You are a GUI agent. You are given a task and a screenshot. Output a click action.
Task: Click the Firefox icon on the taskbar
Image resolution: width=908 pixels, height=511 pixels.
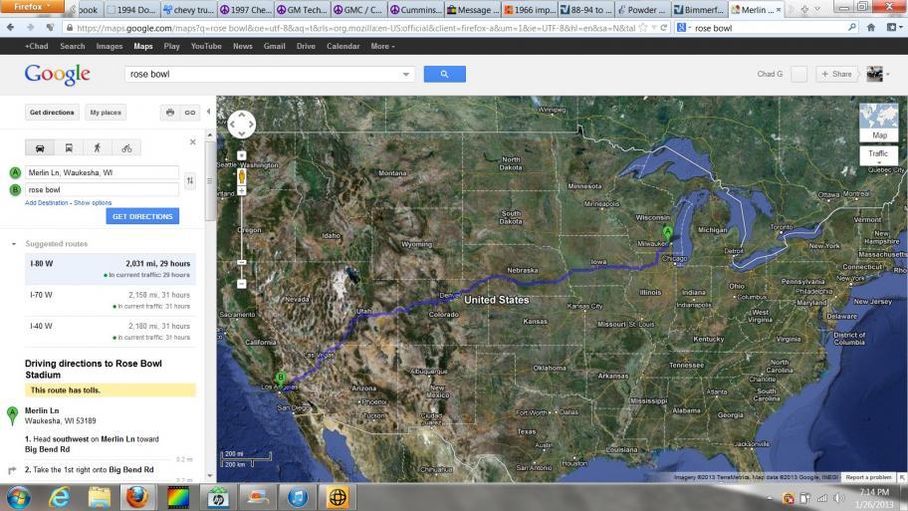tap(137, 498)
